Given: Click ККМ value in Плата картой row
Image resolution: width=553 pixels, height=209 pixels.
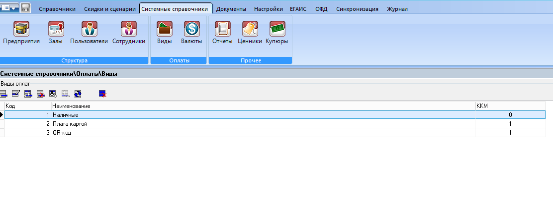Looking at the screenshot, I should (x=510, y=124).
